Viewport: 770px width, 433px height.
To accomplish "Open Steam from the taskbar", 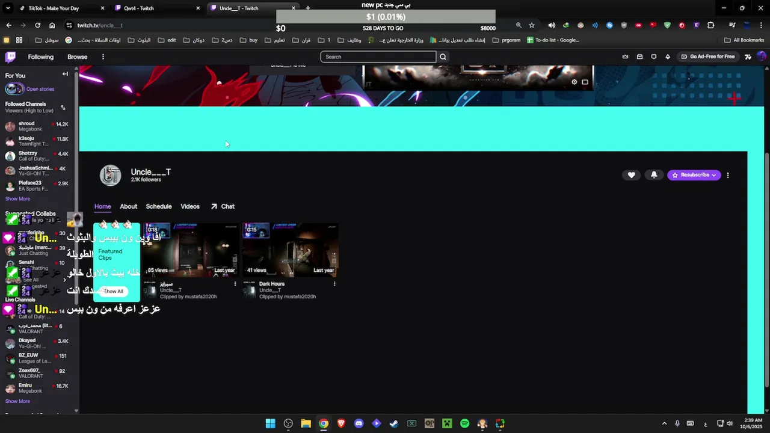I will click(394, 423).
